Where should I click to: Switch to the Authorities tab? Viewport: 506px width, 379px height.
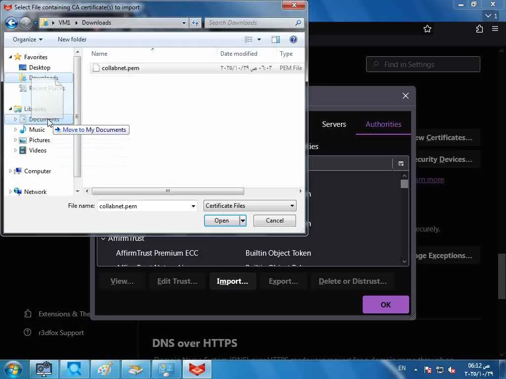383,124
